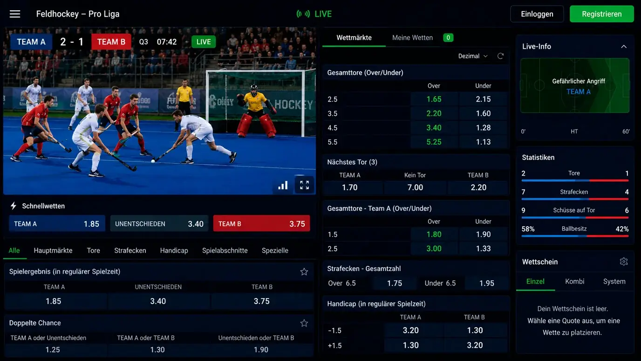The width and height of the screenshot is (641, 361).
Task: Select the Hauptmärkte filter tab
Action: pyautogui.click(x=53, y=250)
